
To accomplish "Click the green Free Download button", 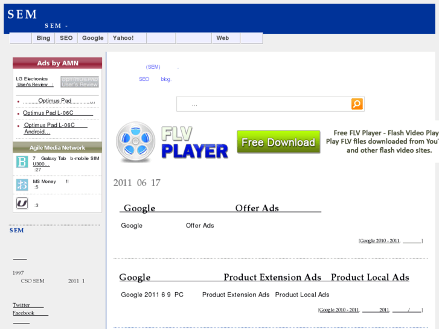I will (x=278, y=142).
